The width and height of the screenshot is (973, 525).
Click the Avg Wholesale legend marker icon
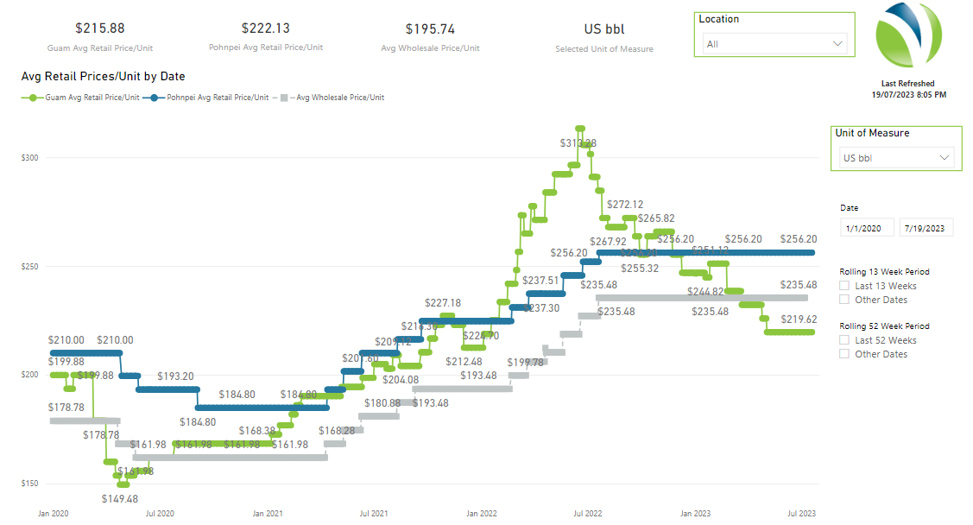pyautogui.click(x=282, y=98)
